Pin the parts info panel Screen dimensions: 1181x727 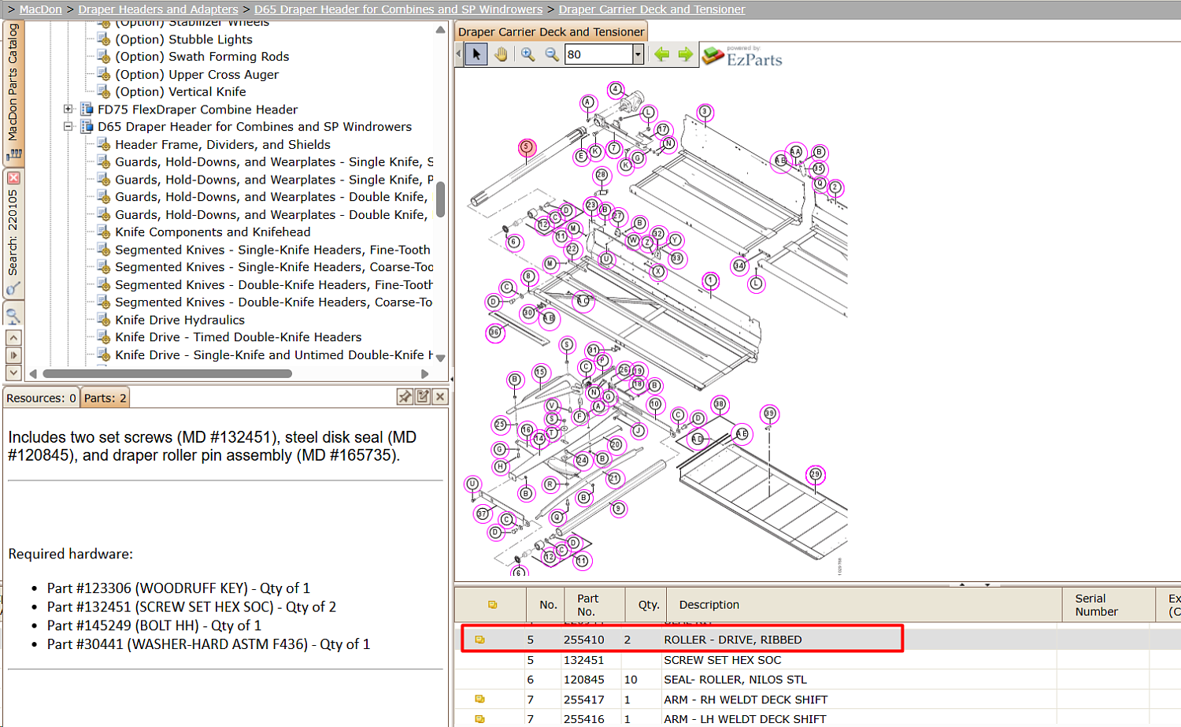click(405, 397)
